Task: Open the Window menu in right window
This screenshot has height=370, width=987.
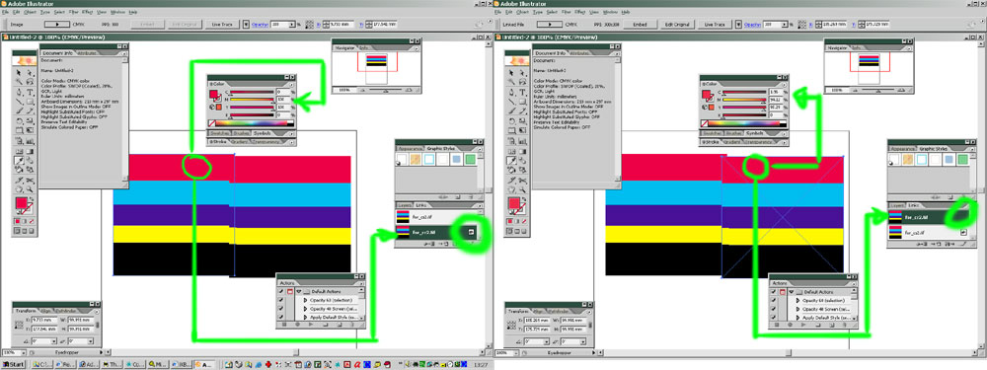Action: [x=611, y=11]
